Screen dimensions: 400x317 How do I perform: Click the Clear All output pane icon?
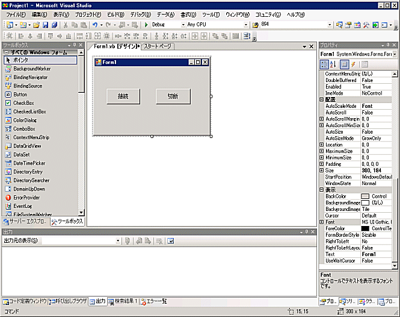tap(159, 241)
